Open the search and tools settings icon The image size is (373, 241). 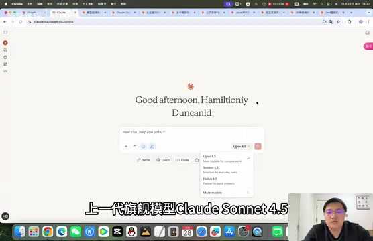click(x=135, y=146)
